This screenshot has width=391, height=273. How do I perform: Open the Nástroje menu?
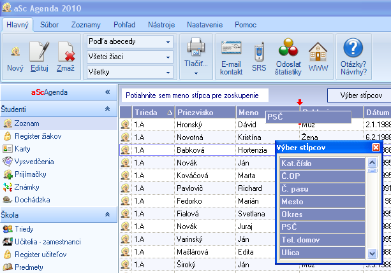pos(161,25)
